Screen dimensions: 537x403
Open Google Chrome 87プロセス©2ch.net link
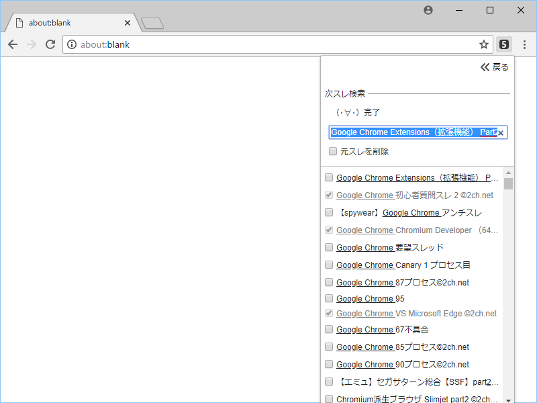point(403,283)
